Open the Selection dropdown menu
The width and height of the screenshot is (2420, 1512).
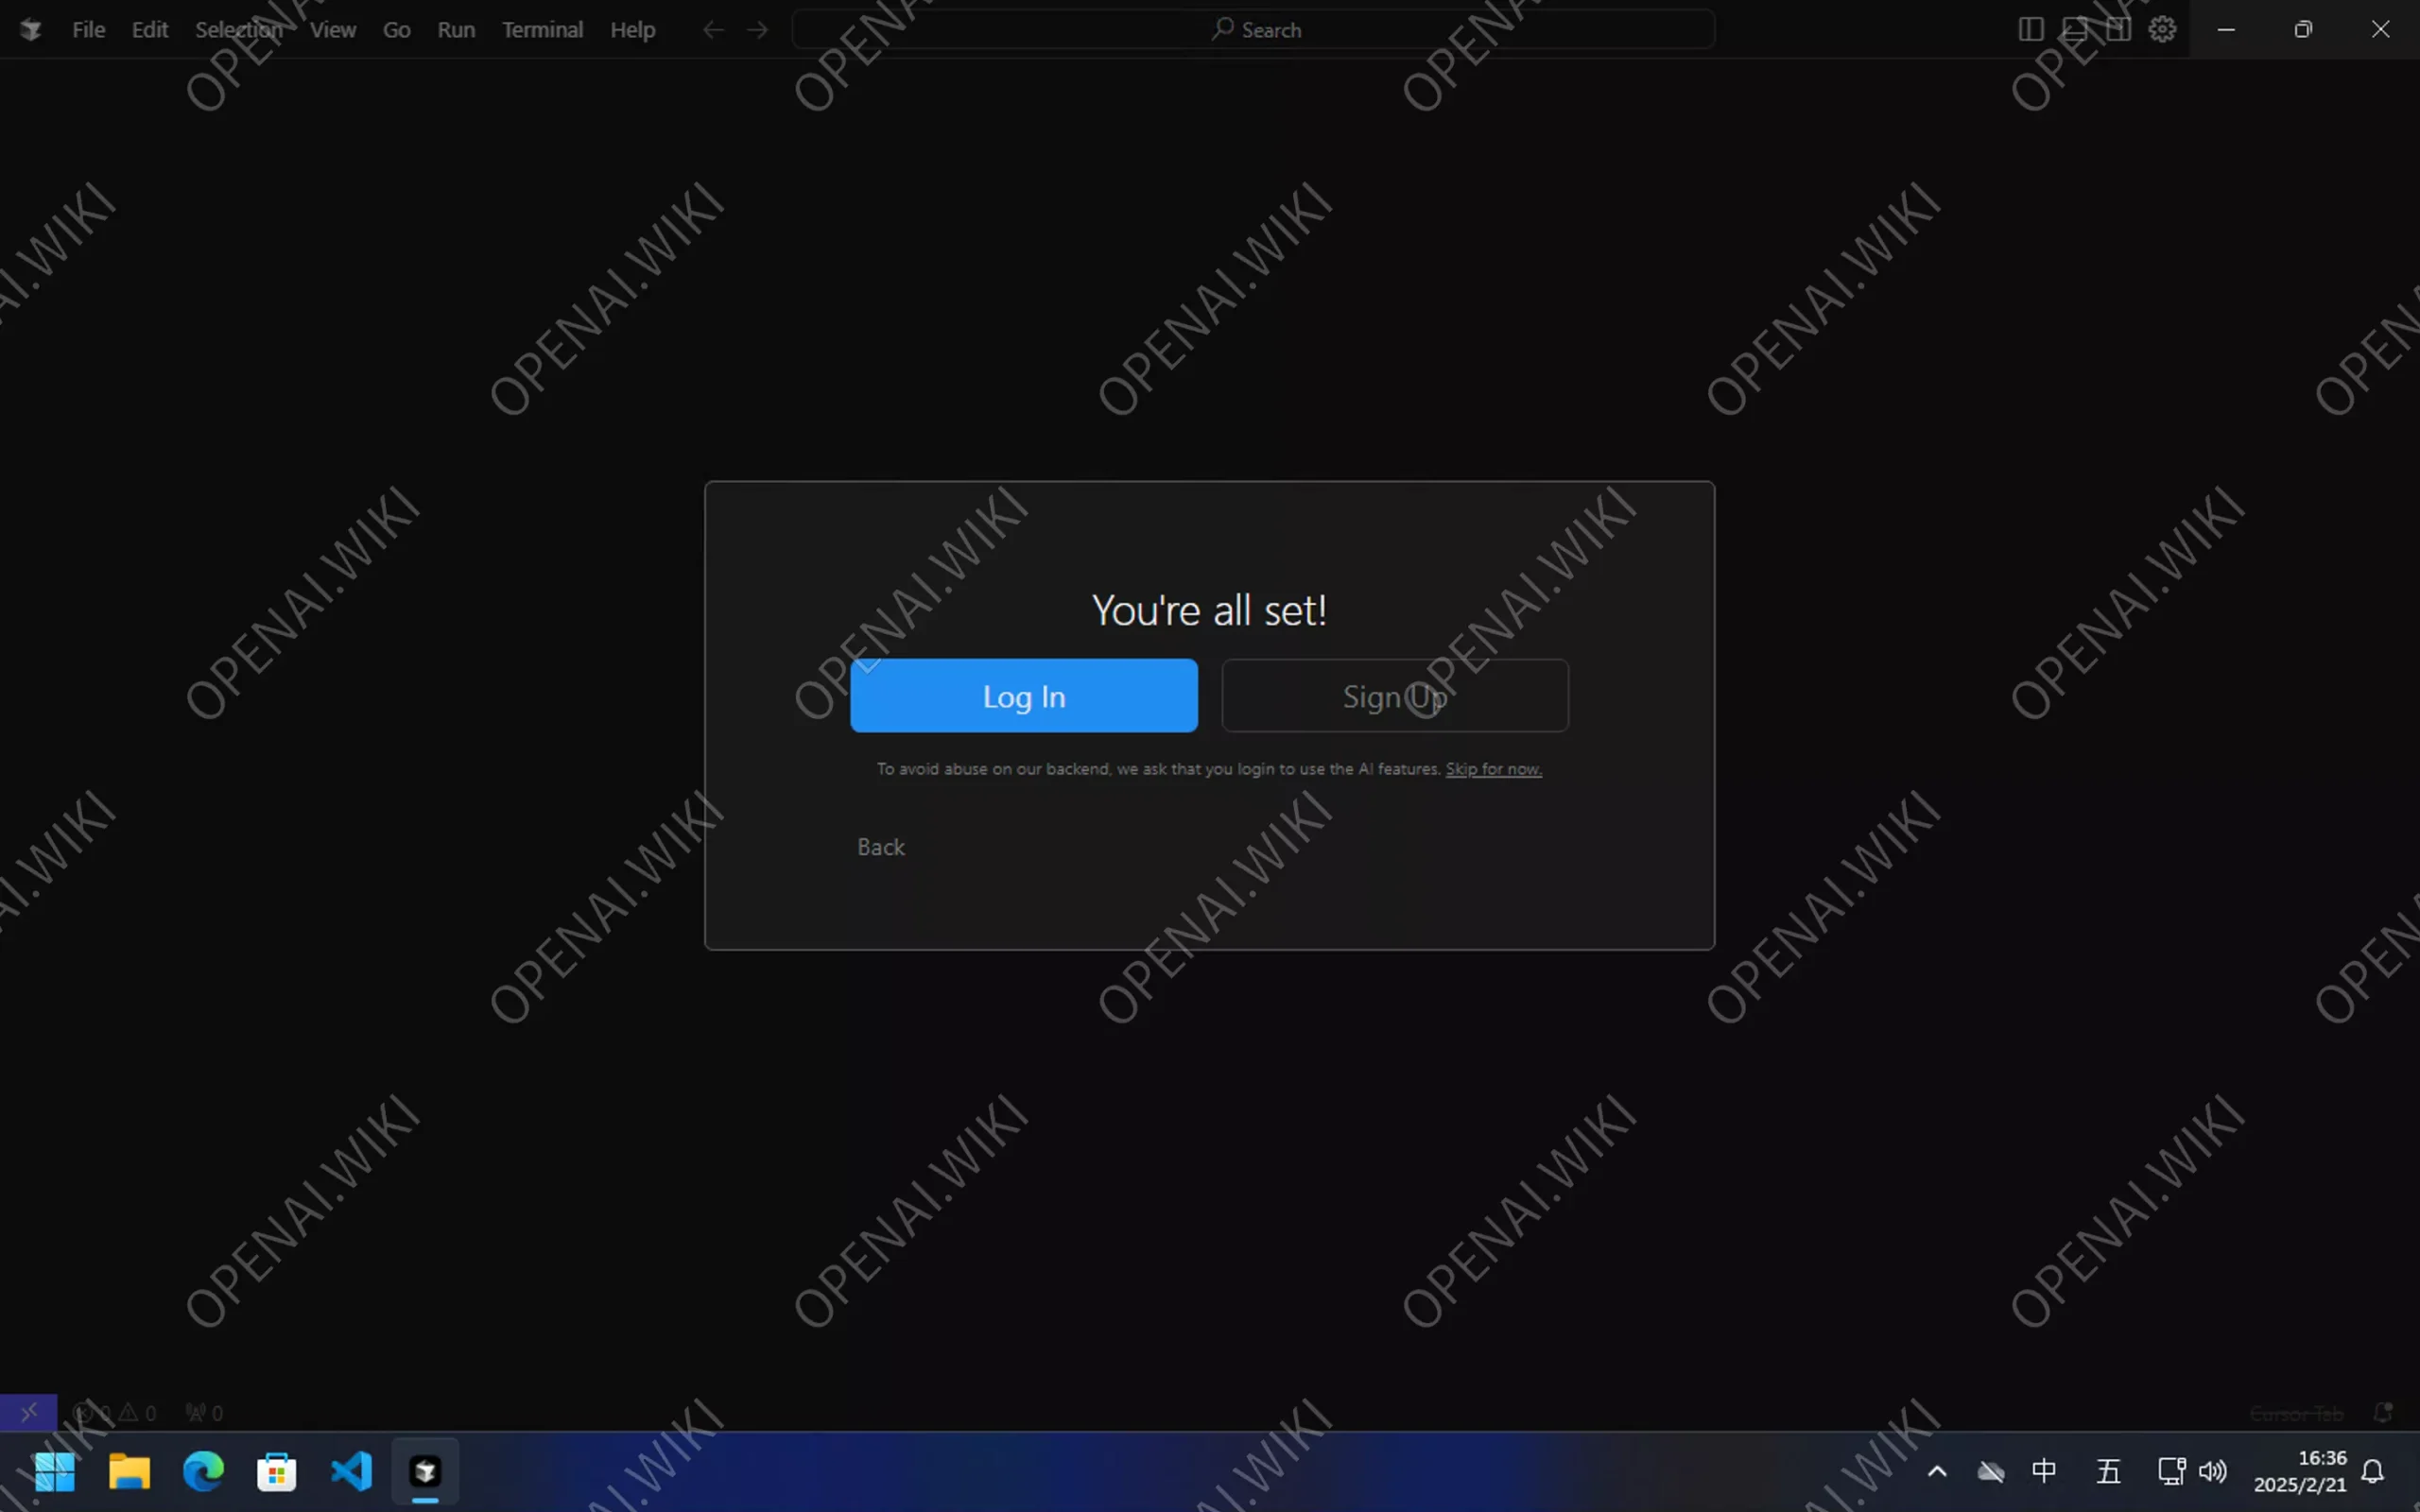[x=238, y=29]
